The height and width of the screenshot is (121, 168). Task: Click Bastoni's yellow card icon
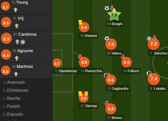point(80,22)
